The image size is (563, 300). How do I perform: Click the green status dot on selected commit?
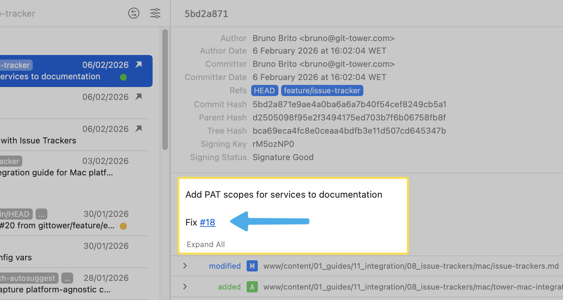tap(123, 77)
